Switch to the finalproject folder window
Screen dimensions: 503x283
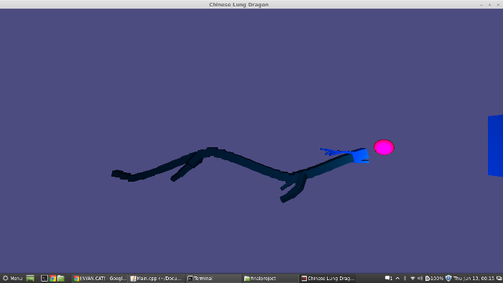click(x=270, y=278)
